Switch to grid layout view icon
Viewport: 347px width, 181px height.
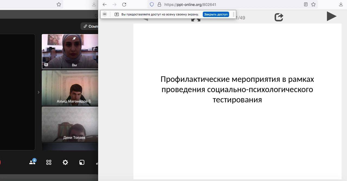click(49, 162)
